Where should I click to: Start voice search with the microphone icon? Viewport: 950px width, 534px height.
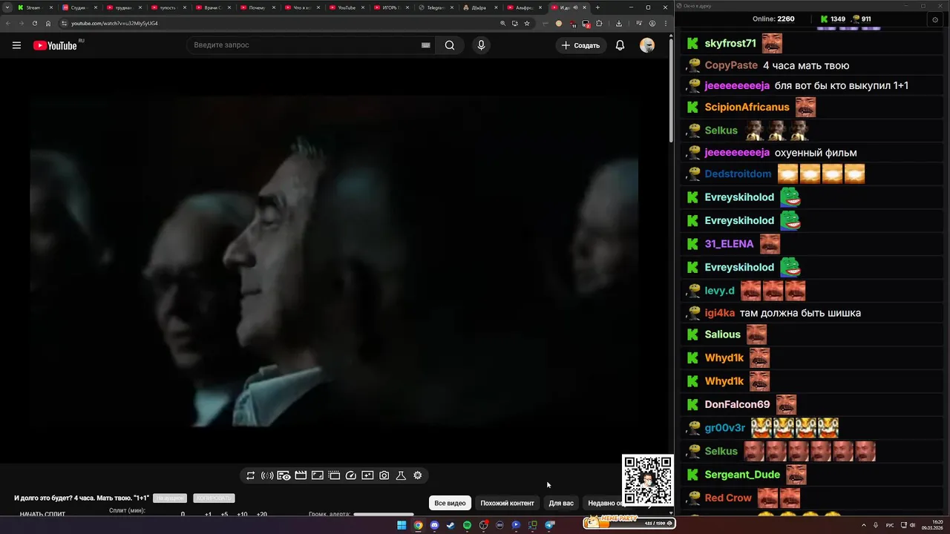[481, 45]
